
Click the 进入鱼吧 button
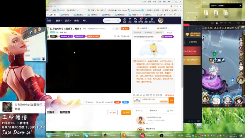[x=112, y=113]
